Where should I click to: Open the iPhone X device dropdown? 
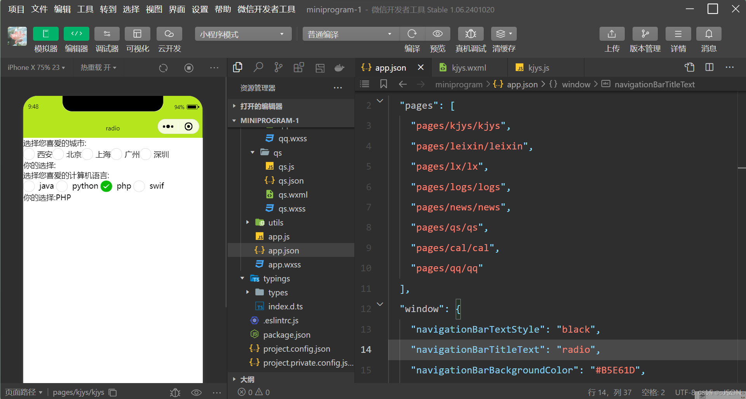[x=37, y=68]
